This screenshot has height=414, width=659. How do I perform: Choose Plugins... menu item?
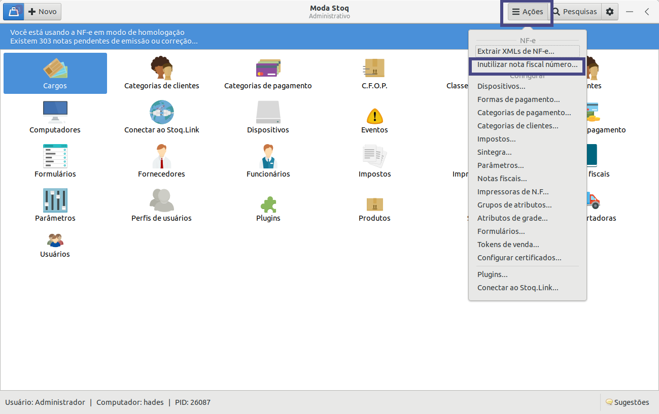pyautogui.click(x=528, y=274)
